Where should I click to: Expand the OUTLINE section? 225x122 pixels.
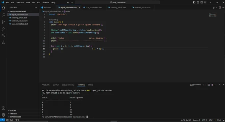13,111
